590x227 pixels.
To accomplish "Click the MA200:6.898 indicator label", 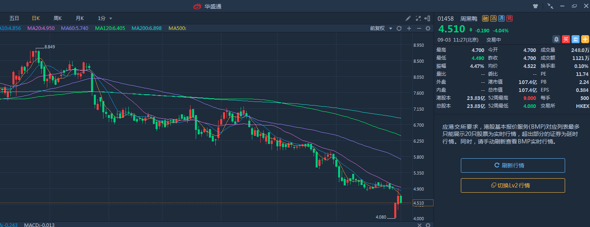I will (x=146, y=28).
